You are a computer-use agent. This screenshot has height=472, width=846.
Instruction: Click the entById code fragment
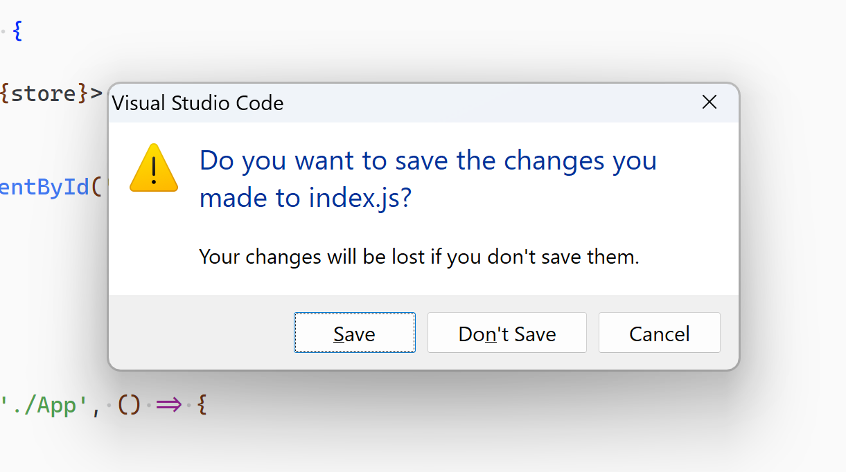[45, 186]
